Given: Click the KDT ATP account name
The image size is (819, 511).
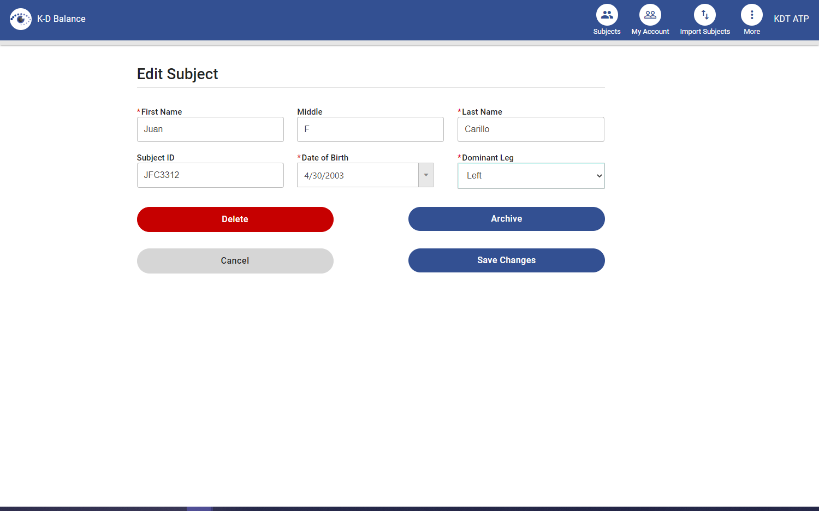Looking at the screenshot, I should click(791, 19).
